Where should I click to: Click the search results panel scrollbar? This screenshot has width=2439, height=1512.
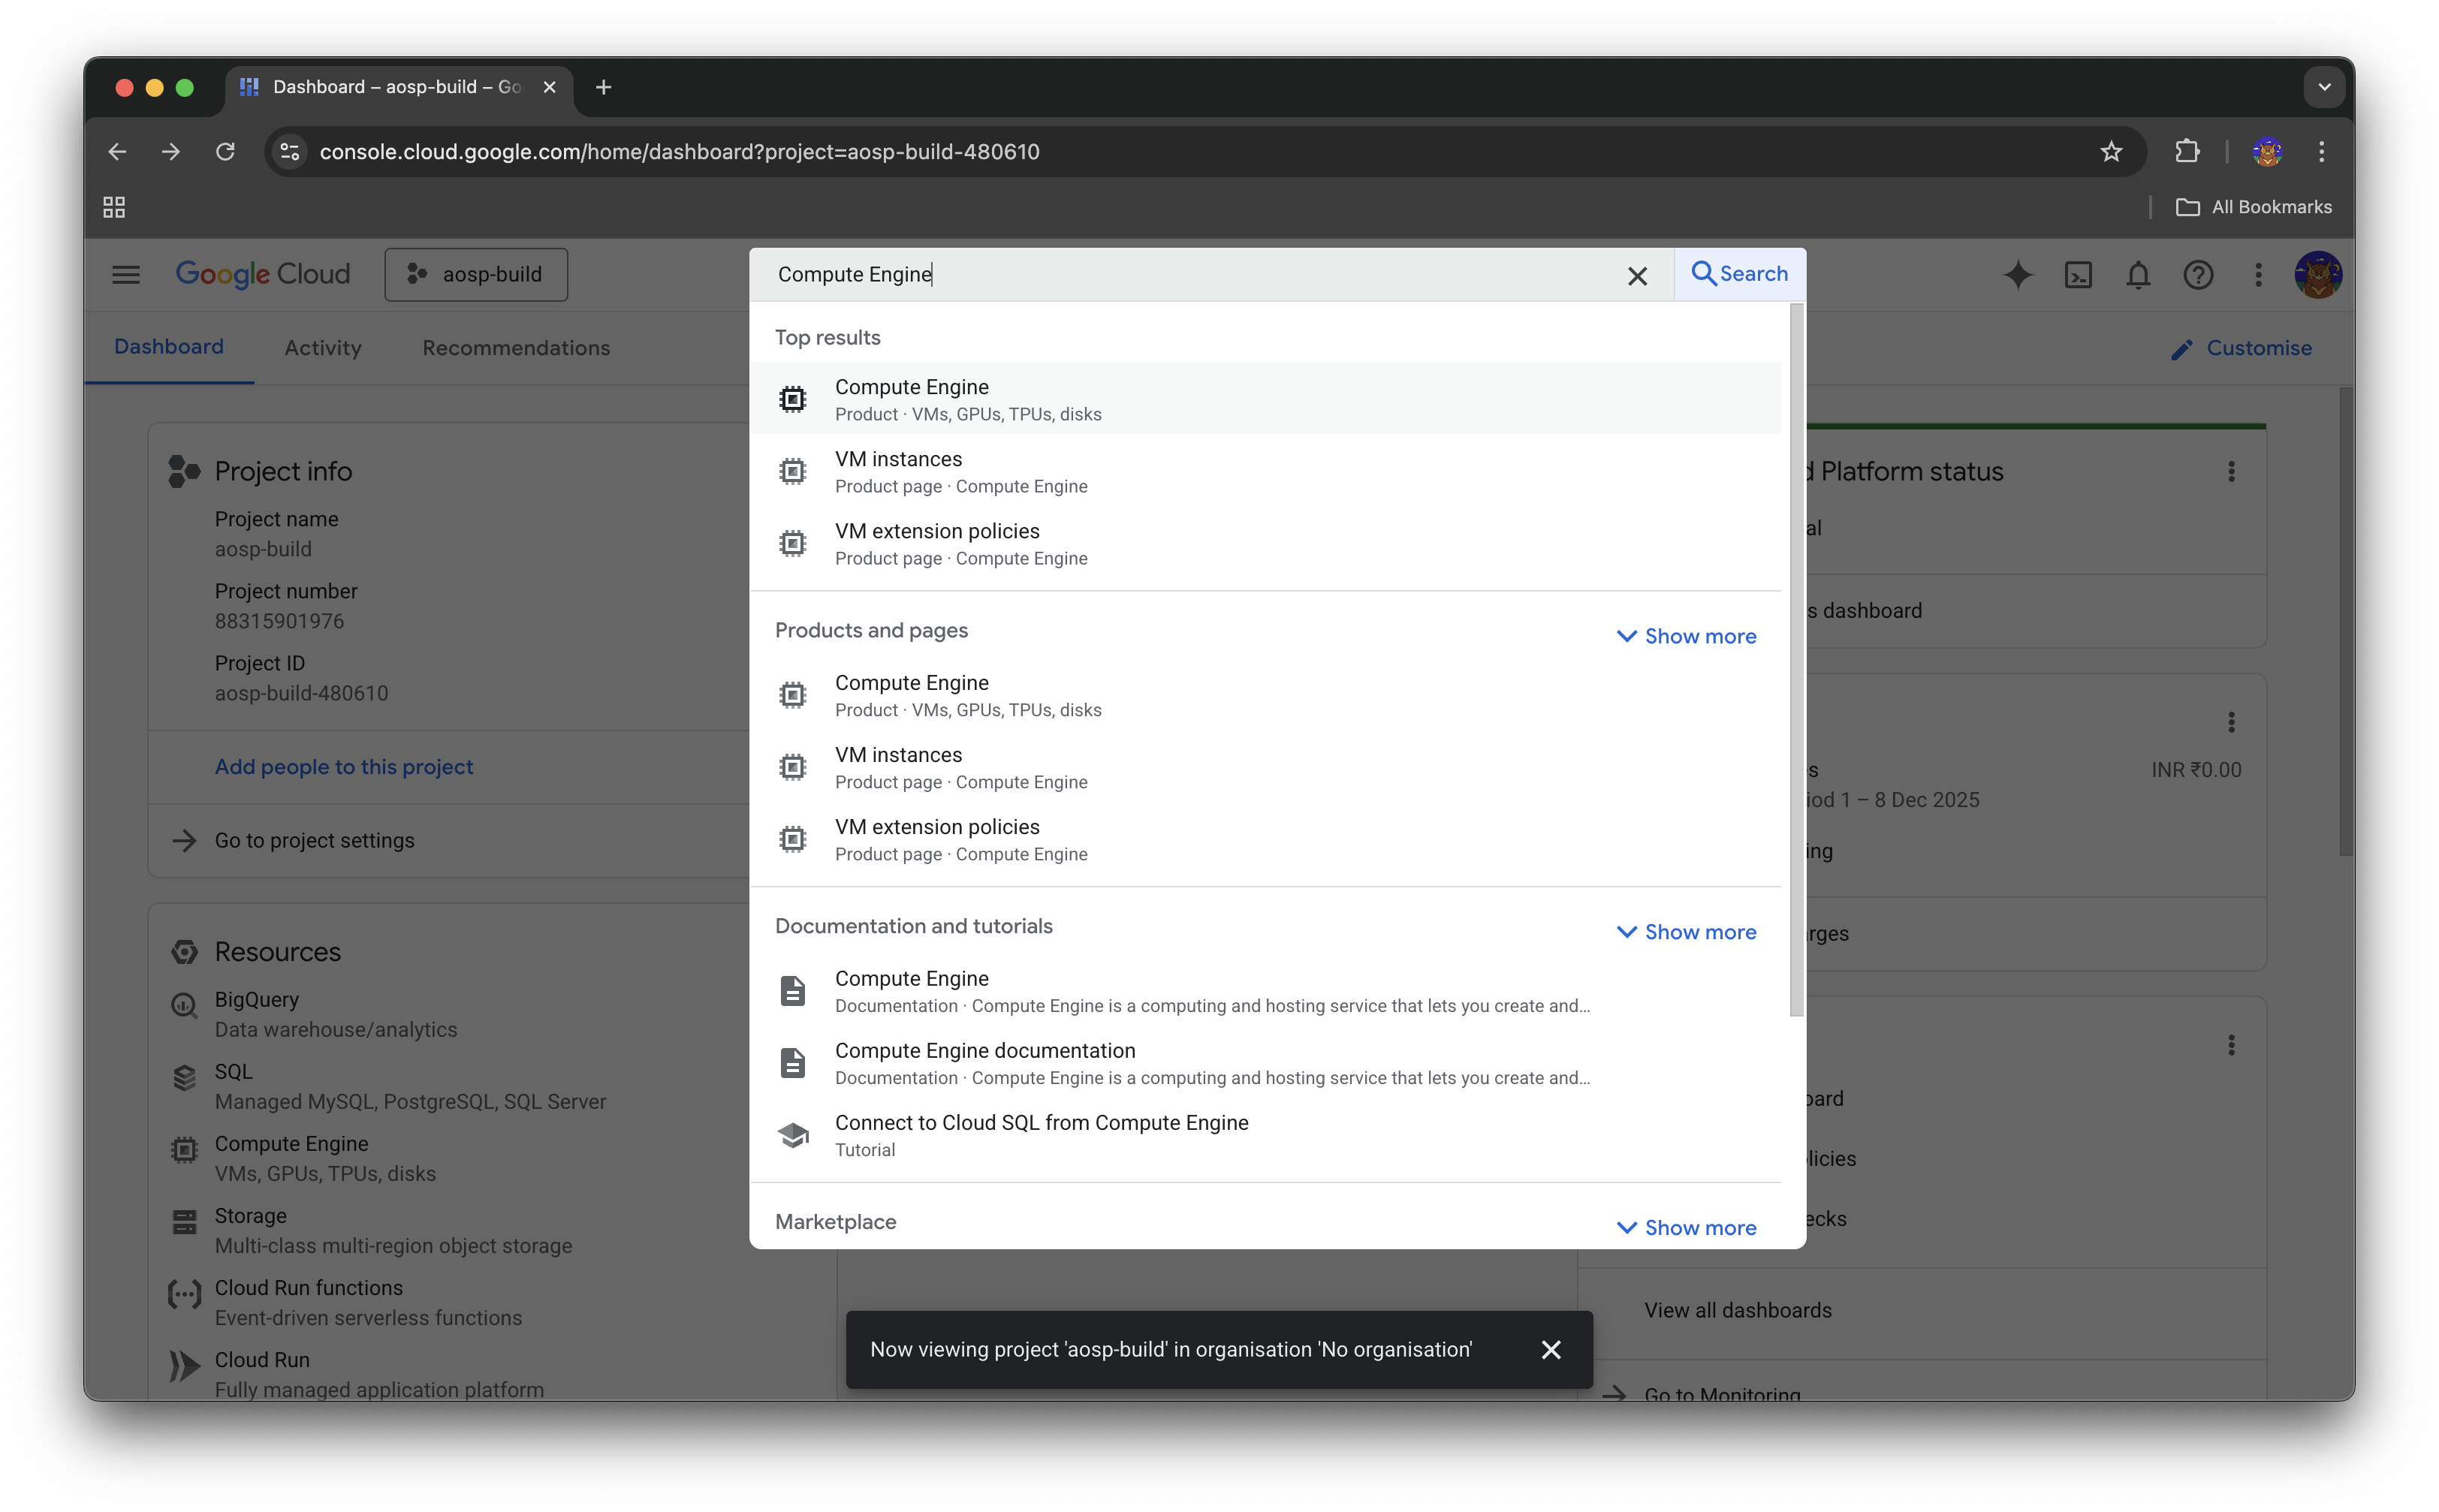1796,660
